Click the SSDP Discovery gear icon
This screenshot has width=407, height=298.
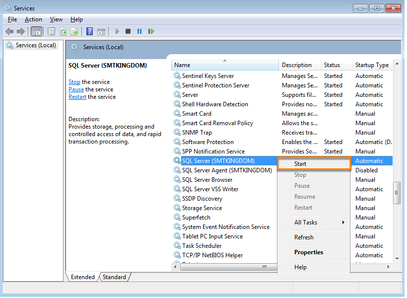click(178, 199)
